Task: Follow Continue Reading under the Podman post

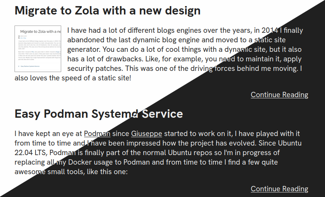Action: coord(279,189)
